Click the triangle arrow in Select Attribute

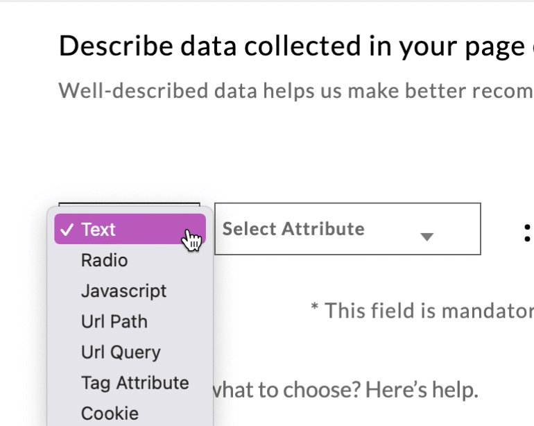(x=427, y=237)
